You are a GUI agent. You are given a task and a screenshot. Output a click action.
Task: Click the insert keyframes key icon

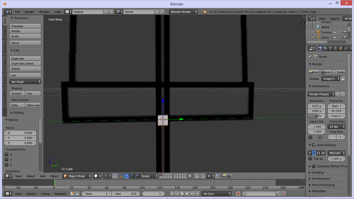click(x=278, y=194)
